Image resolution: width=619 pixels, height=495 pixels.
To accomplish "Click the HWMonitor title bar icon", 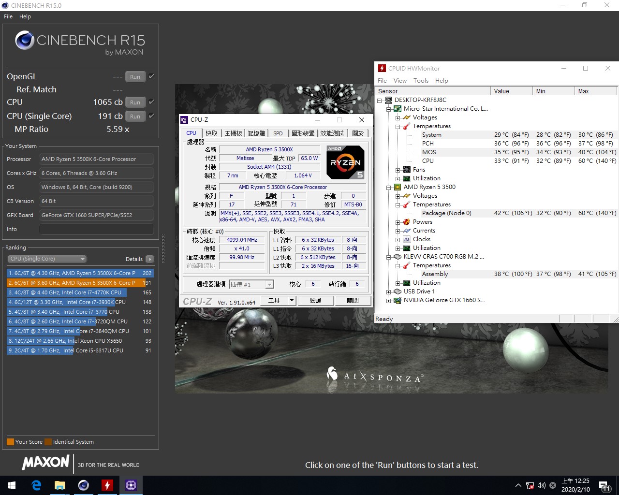I will tap(382, 68).
